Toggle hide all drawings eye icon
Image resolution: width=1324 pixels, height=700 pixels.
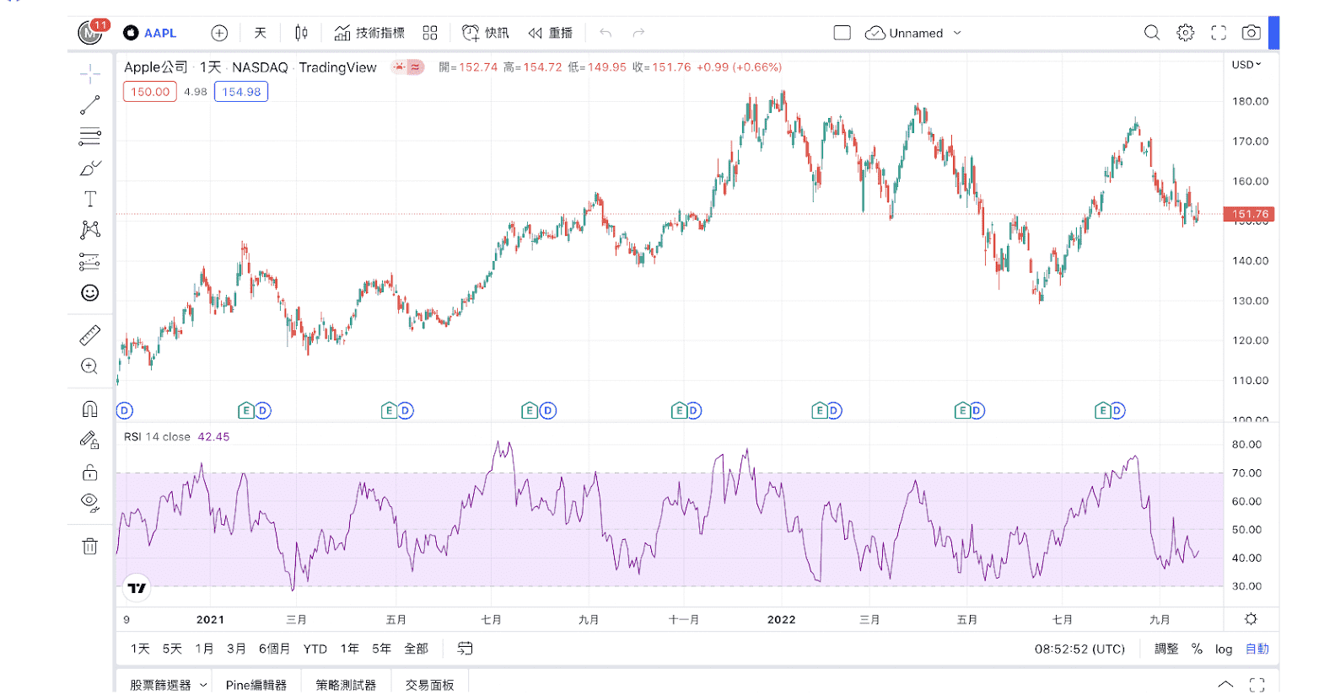point(90,503)
